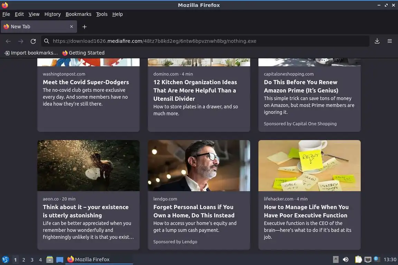Click the mediafire URL address field
The height and width of the screenshot is (265, 398).
pos(205,41)
